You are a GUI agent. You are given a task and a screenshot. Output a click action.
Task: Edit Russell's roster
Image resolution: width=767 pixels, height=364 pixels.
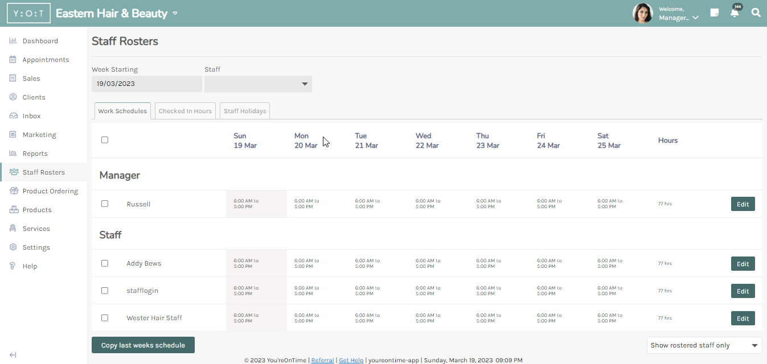pyautogui.click(x=743, y=204)
